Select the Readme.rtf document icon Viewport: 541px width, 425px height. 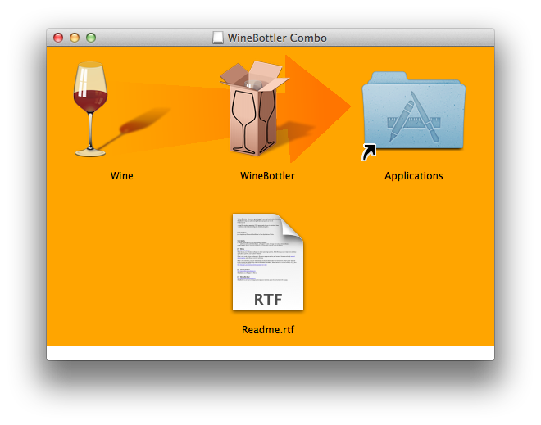click(x=267, y=262)
